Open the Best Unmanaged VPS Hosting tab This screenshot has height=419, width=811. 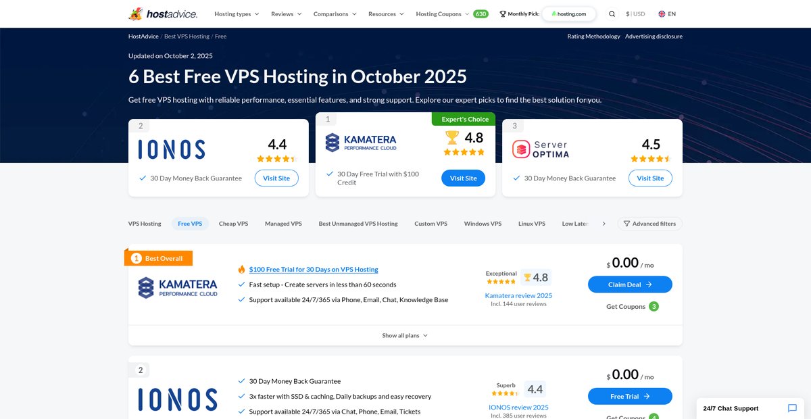[x=358, y=224]
